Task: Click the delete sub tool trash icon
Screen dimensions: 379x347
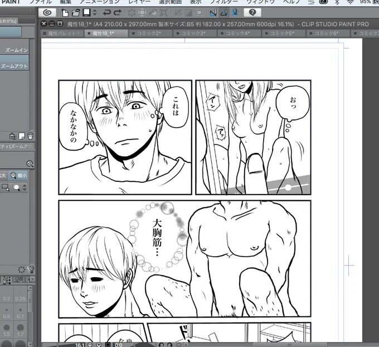Action: coord(31,136)
